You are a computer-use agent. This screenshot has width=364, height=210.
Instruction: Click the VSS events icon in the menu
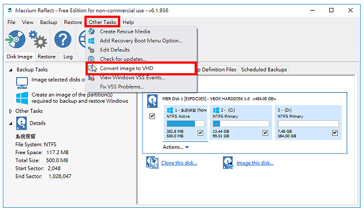coord(91,78)
